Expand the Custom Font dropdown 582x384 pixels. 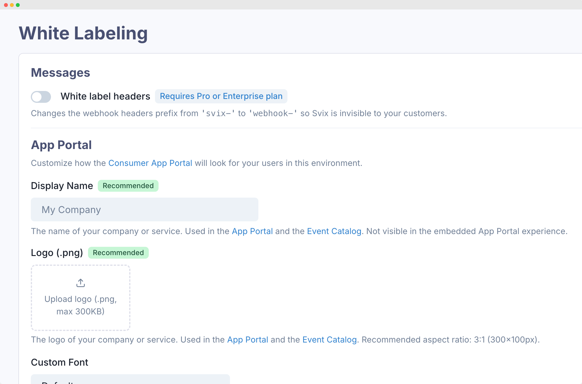tap(130, 380)
